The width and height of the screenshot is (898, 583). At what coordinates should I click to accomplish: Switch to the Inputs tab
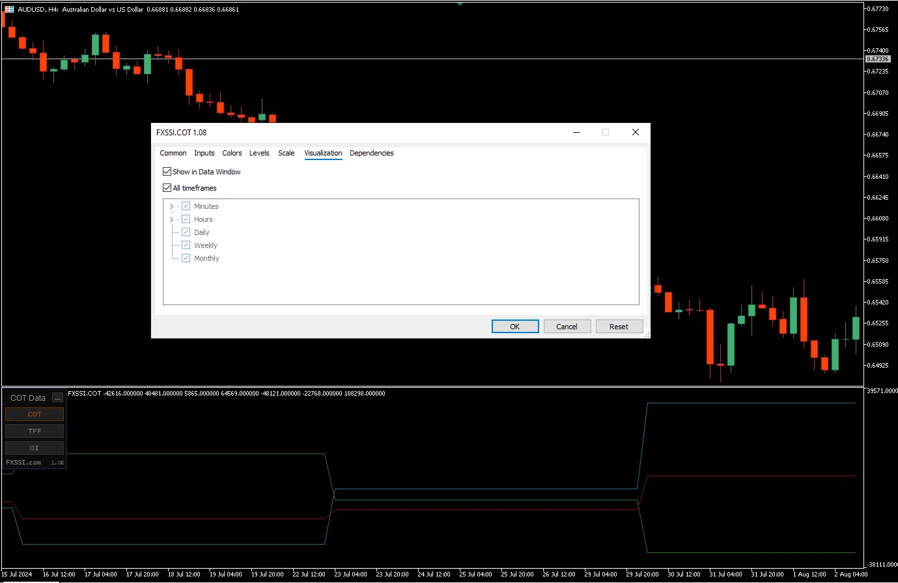(204, 153)
